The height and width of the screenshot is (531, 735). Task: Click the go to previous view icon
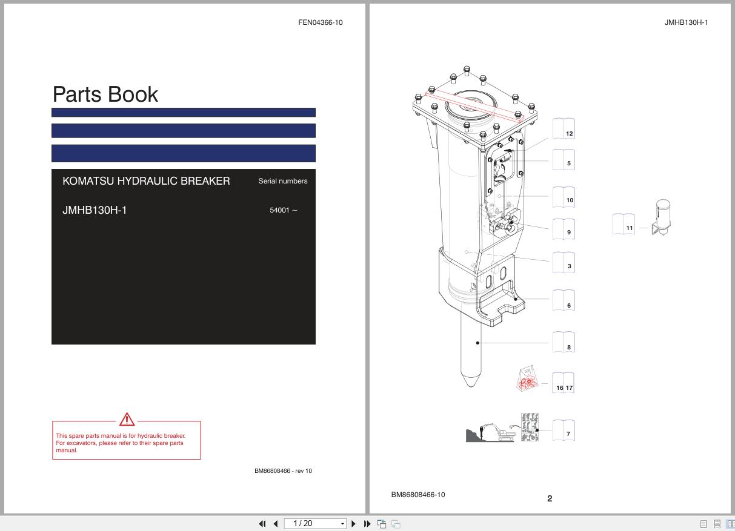click(382, 524)
